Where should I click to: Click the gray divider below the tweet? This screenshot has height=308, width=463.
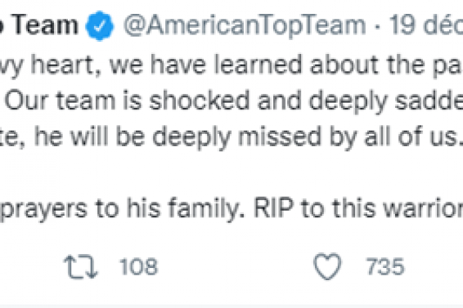click(231, 306)
